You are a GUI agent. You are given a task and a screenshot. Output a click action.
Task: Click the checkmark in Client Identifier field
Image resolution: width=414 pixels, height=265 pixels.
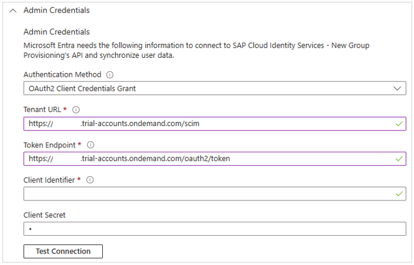[x=399, y=194]
